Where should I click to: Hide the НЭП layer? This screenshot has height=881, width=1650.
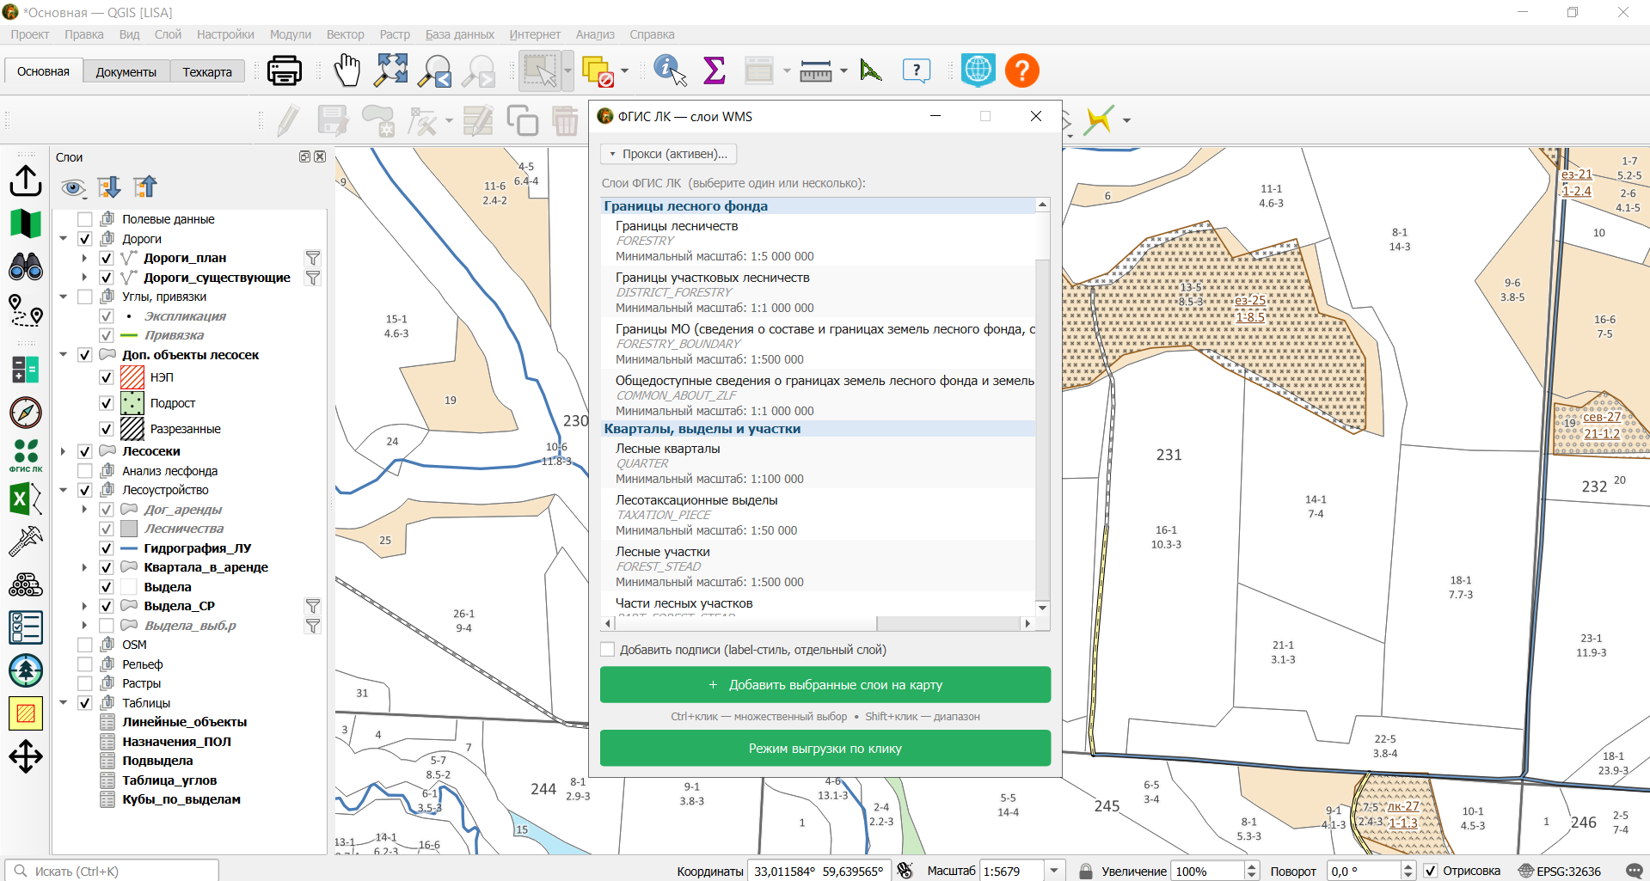(x=107, y=377)
